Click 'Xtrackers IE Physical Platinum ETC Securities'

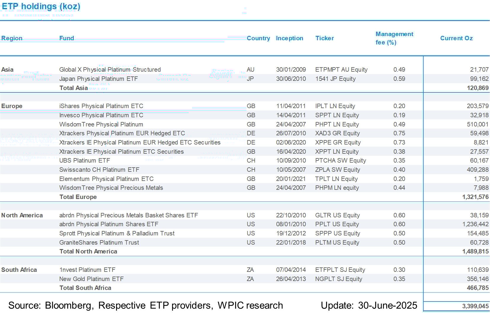[x=121, y=152]
